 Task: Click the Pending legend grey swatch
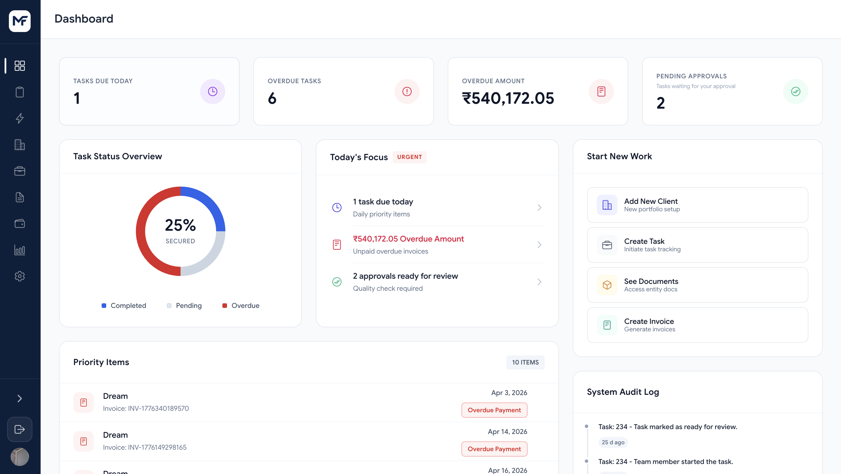pyautogui.click(x=169, y=305)
